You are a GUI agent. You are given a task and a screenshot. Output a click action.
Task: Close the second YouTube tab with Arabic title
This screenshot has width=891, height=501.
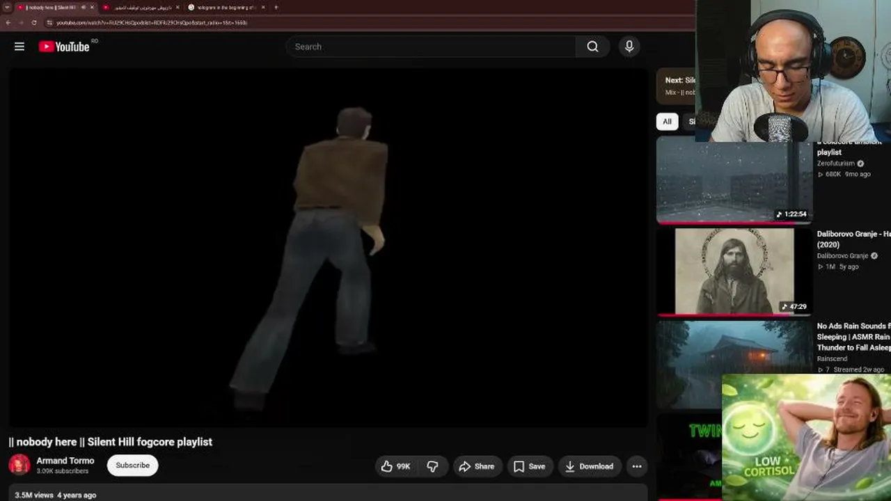tap(178, 7)
